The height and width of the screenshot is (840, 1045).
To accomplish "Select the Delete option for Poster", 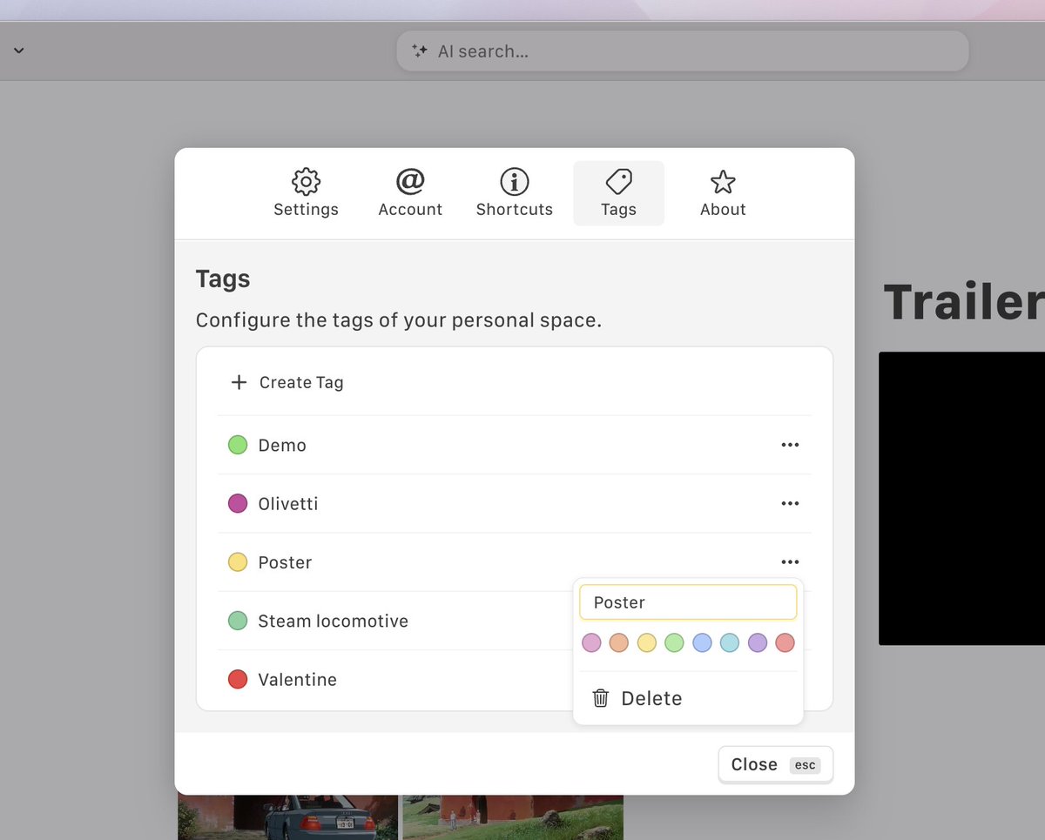I will (651, 697).
